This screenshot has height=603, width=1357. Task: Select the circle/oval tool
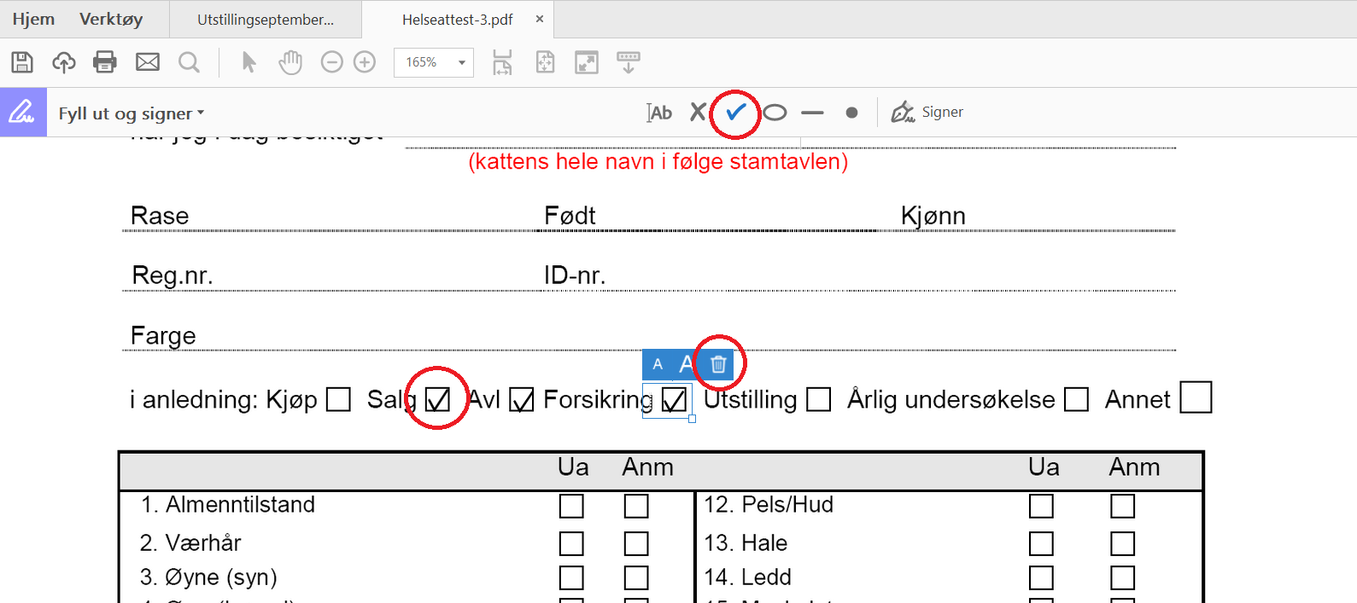(775, 112)
